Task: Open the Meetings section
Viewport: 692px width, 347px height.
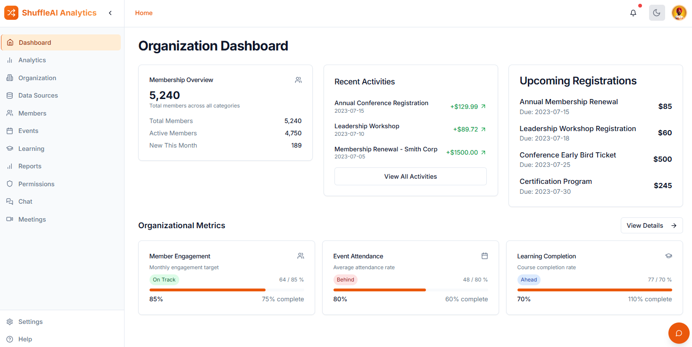Action: [32, 219]
